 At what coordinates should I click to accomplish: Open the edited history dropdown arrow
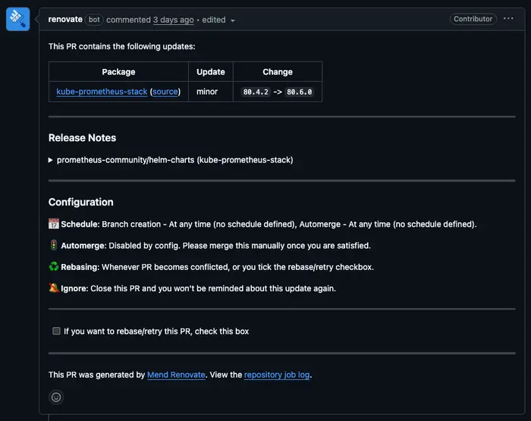(x=233, y=20)
